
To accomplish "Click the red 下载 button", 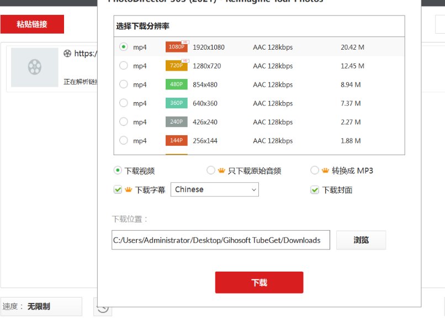I will (x=259, y=282).
